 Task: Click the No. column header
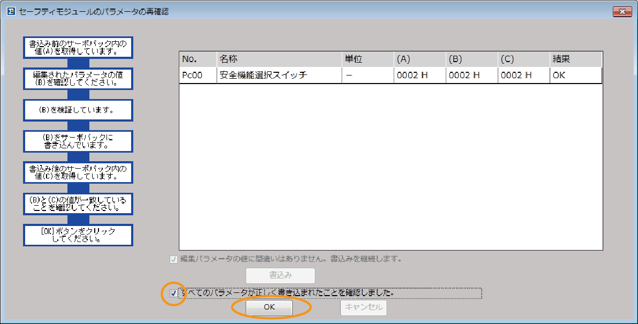[x=196, y=58]
